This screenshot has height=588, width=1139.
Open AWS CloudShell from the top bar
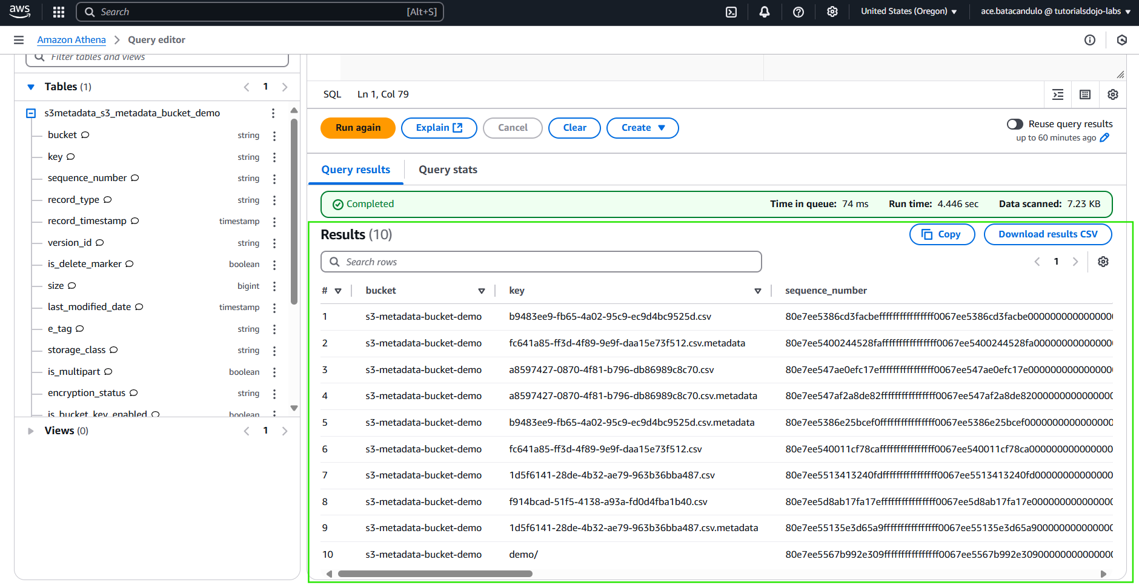[x=731, y=12]
